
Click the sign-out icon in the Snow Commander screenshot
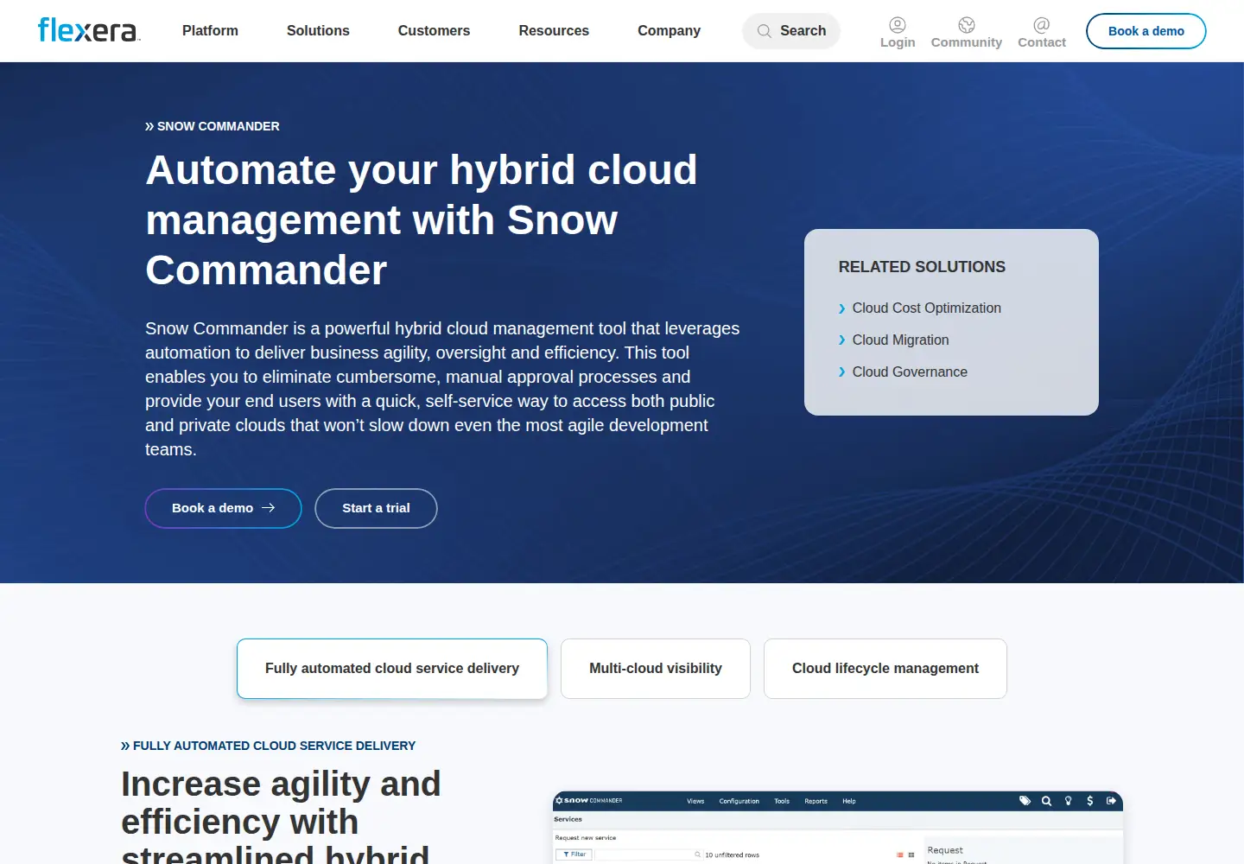pyautogui.click(x=1111, y=801)
